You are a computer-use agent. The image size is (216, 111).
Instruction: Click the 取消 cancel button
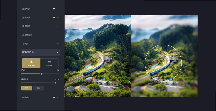[39, 88]
